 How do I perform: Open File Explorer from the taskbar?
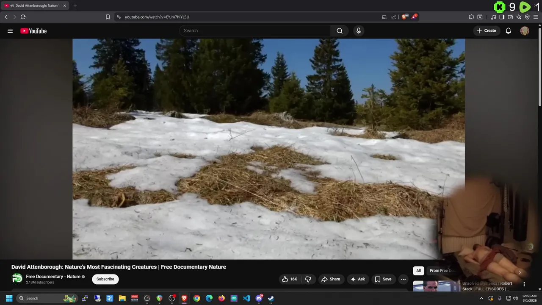122,298
